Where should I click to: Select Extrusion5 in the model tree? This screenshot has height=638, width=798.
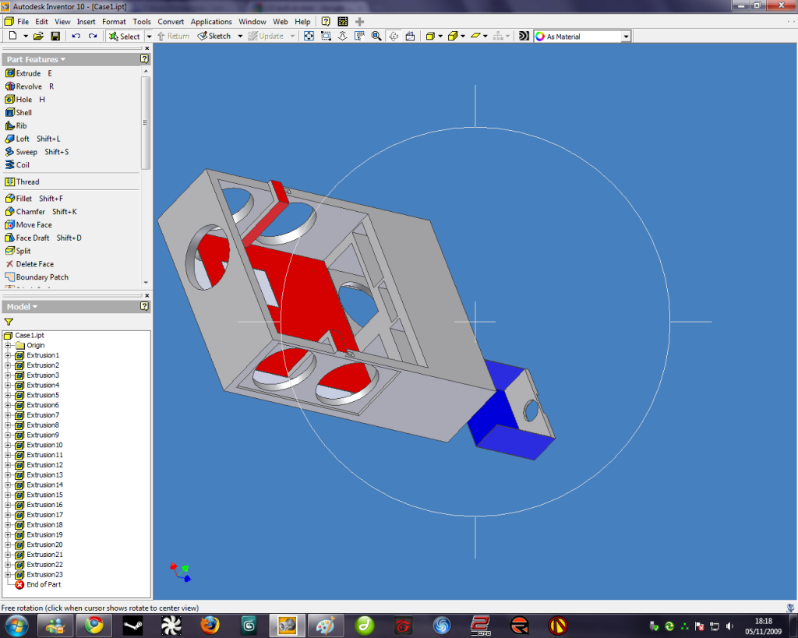click(x=43, y=395)
